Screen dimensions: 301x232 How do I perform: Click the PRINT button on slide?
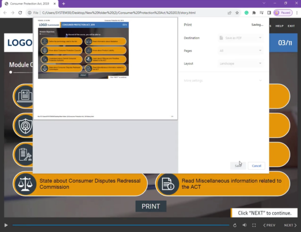click(x=151, y=206)
